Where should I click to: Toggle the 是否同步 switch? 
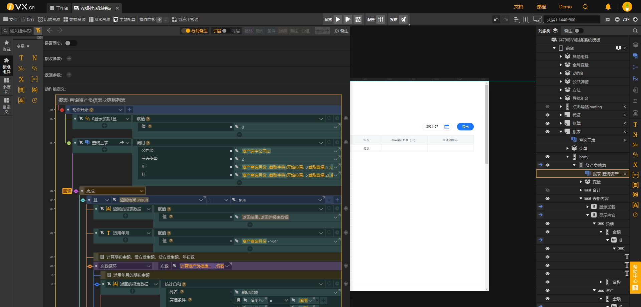tap(70, 43)
